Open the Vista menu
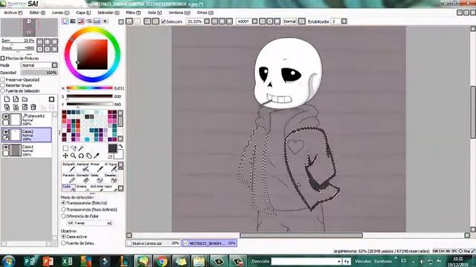The height and width of the screenshot is (267, 476). 155,13
